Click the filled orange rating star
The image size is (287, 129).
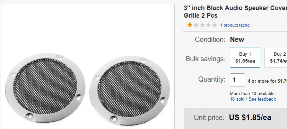pyautogui.click(x=190, y=25)
